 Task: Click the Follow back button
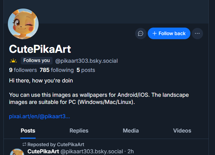pyautogui.click(x=169, y=33)
